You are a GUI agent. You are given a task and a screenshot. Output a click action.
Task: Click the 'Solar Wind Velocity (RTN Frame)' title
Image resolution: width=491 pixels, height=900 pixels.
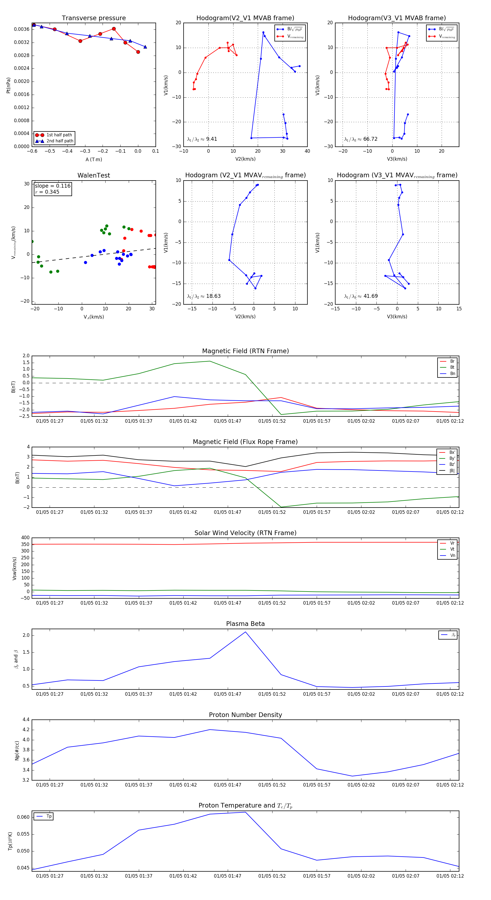245,533
